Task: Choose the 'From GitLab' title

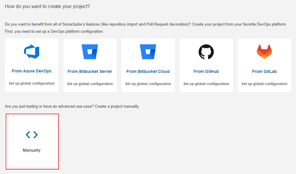Action: (264, 71)
